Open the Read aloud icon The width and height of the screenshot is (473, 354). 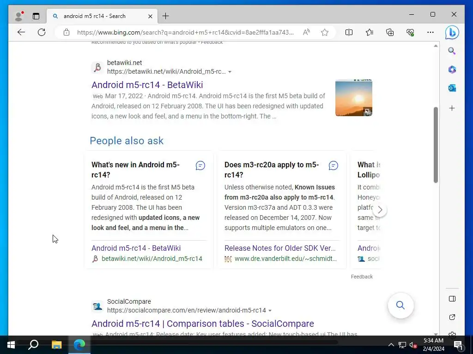[x=306, y=32]
